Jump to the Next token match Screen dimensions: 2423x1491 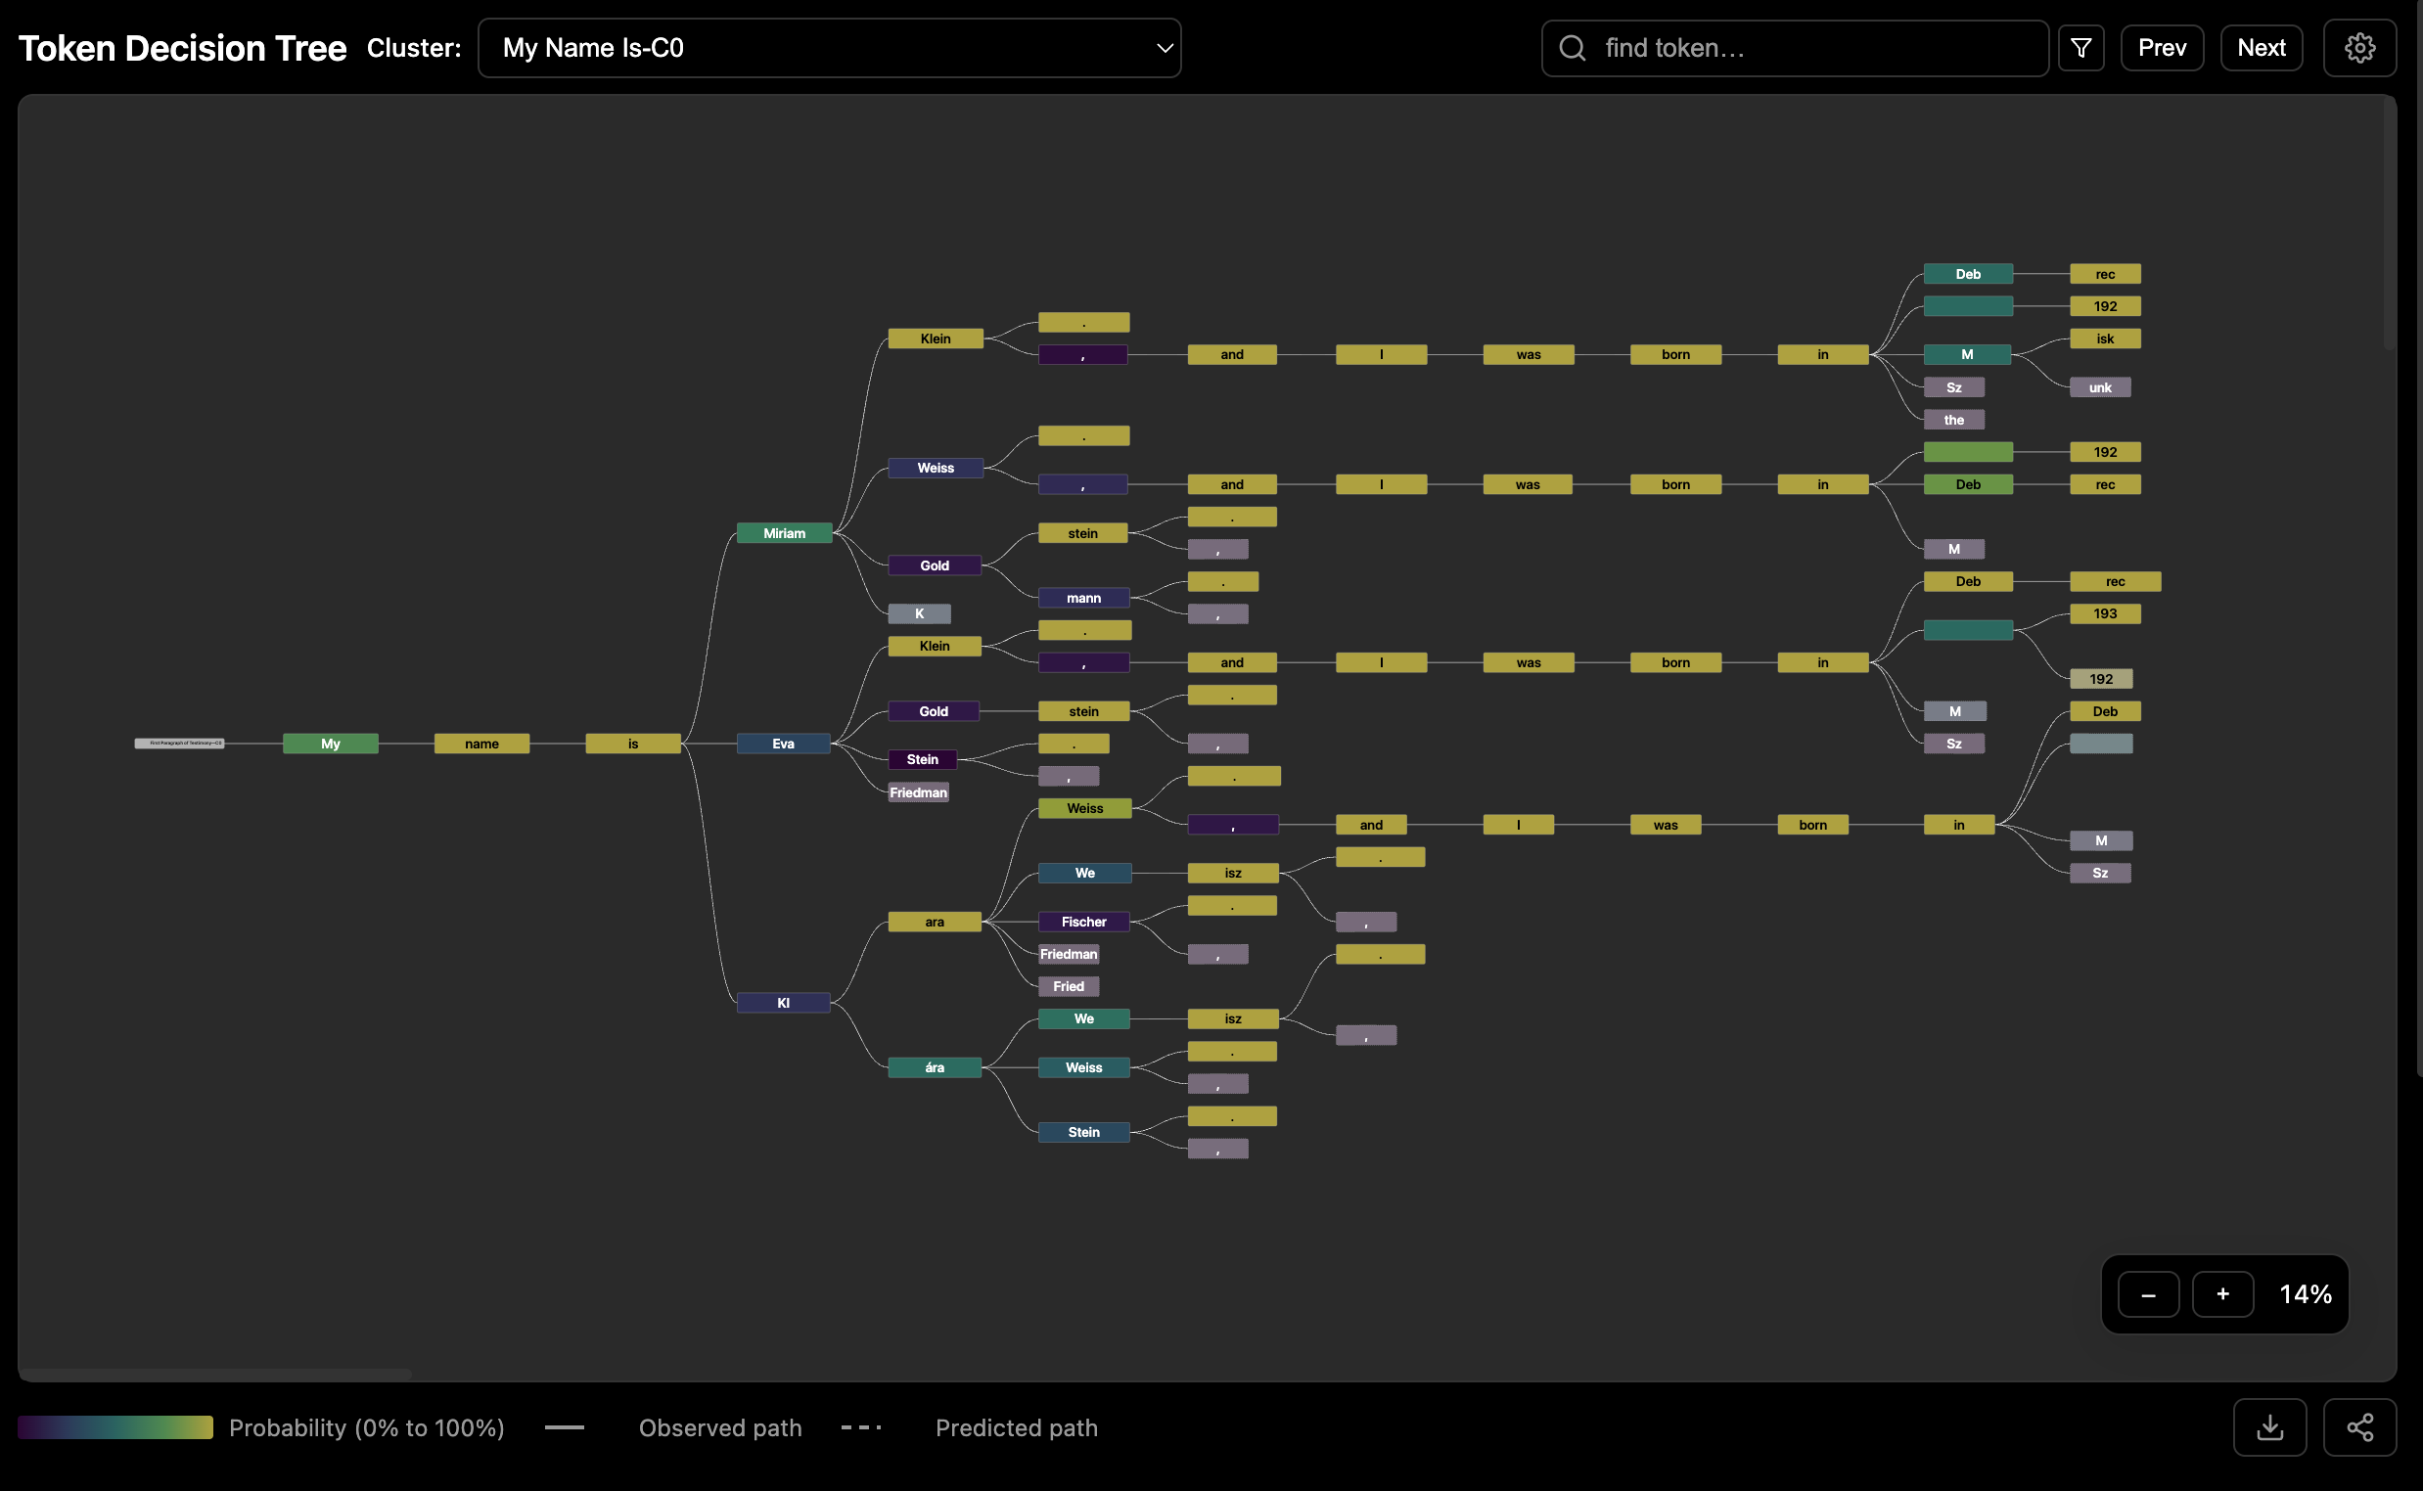(x=2261, y=48)
